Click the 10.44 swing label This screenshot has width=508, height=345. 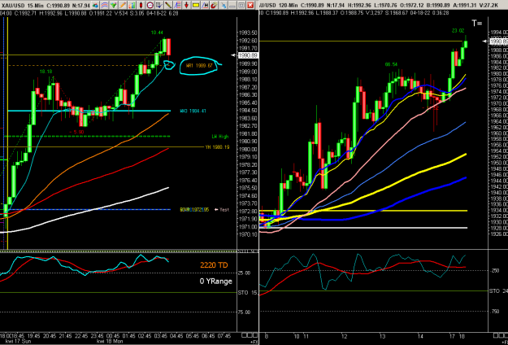[x=157, y=33]
